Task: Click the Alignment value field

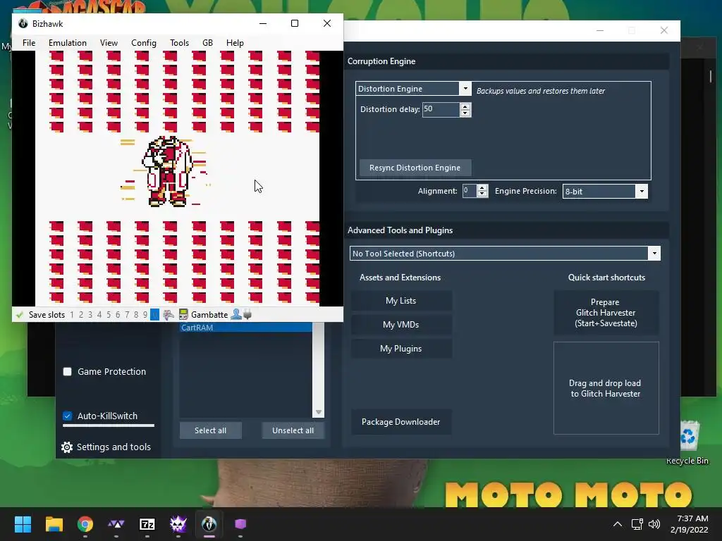Action: click(x=470, y=191)
